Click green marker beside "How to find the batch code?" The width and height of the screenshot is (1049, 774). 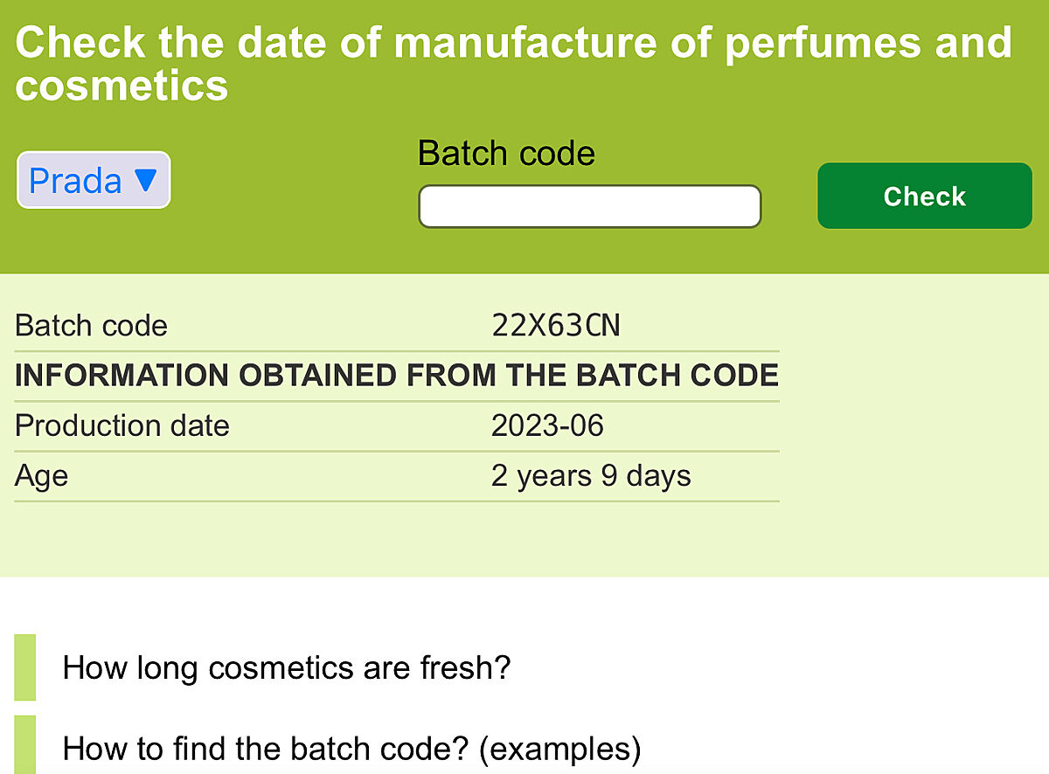pyautogui.click(x=25, y=745)
